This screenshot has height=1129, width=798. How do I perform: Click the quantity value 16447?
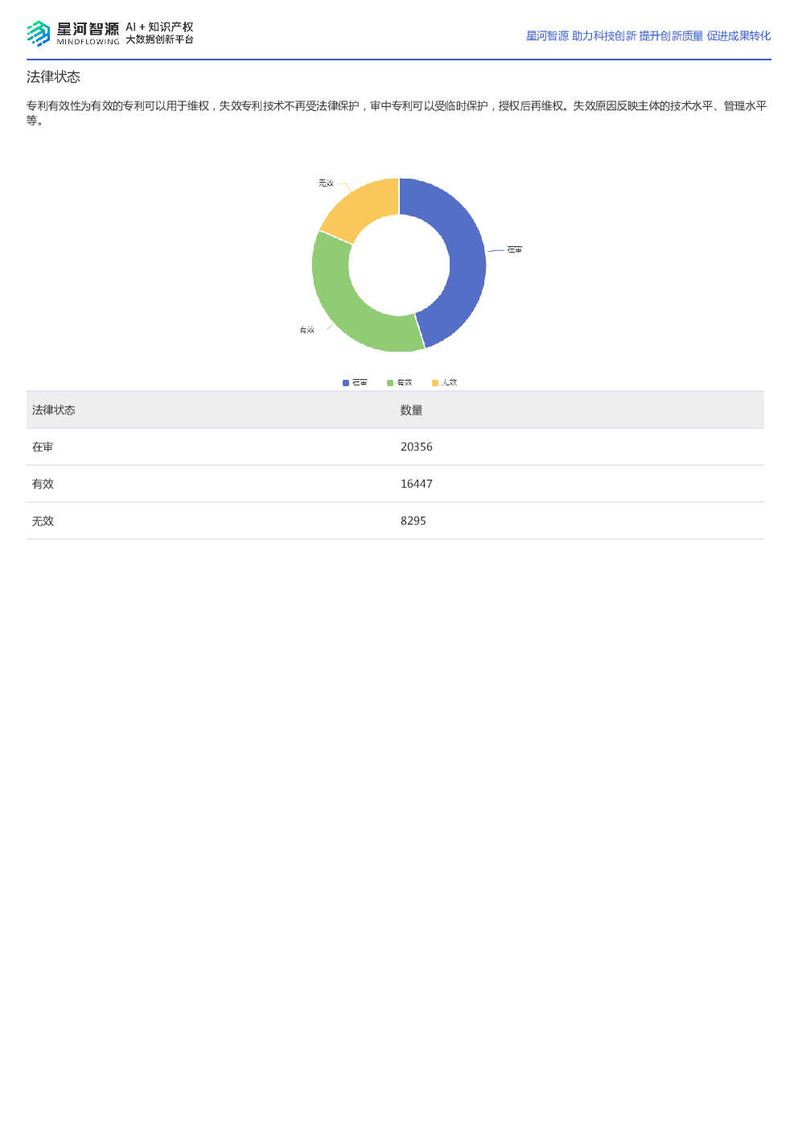click(x=417, y=484)
